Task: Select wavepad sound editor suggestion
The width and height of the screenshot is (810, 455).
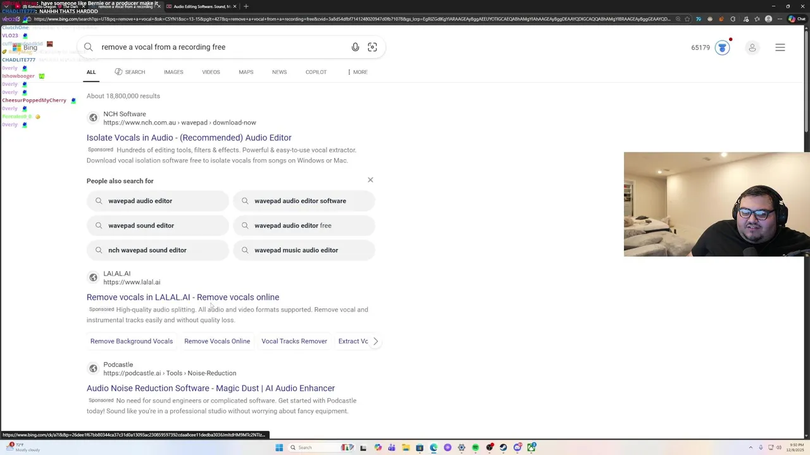Action: [158, 226]
